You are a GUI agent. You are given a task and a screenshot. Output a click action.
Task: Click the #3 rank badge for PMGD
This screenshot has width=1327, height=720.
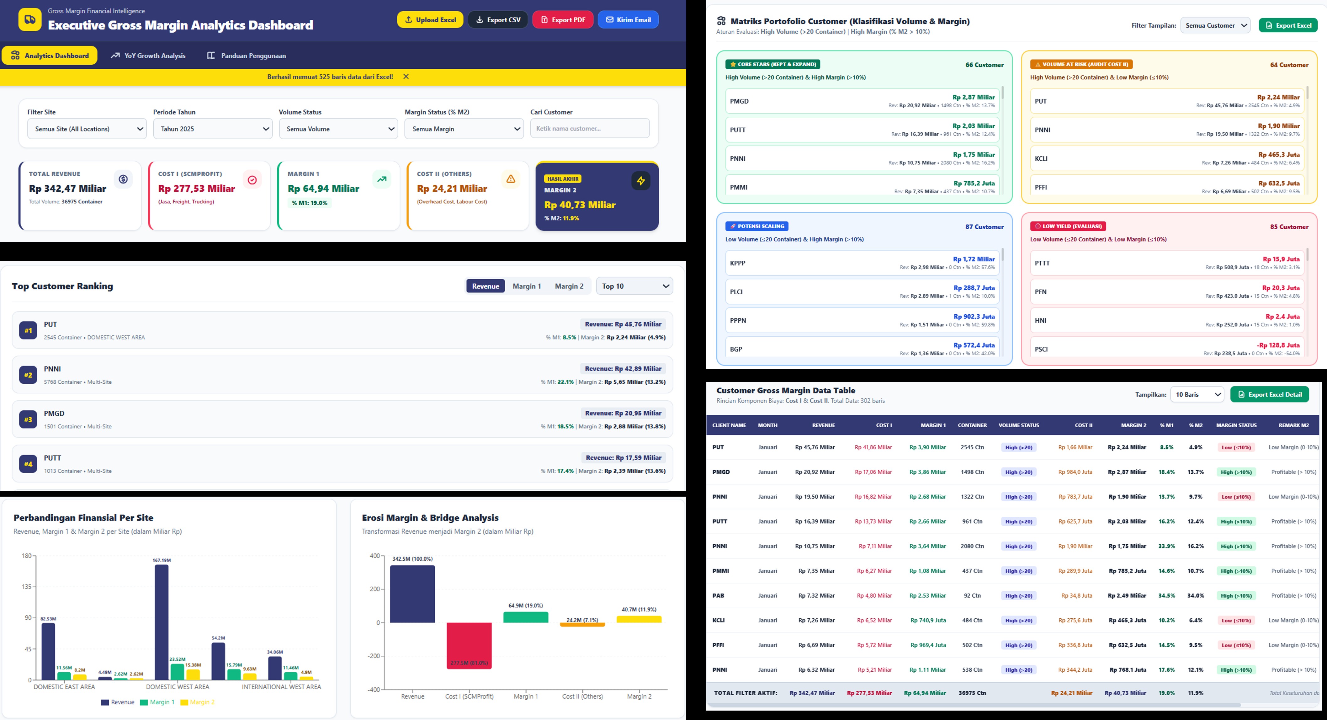(28, 419)
